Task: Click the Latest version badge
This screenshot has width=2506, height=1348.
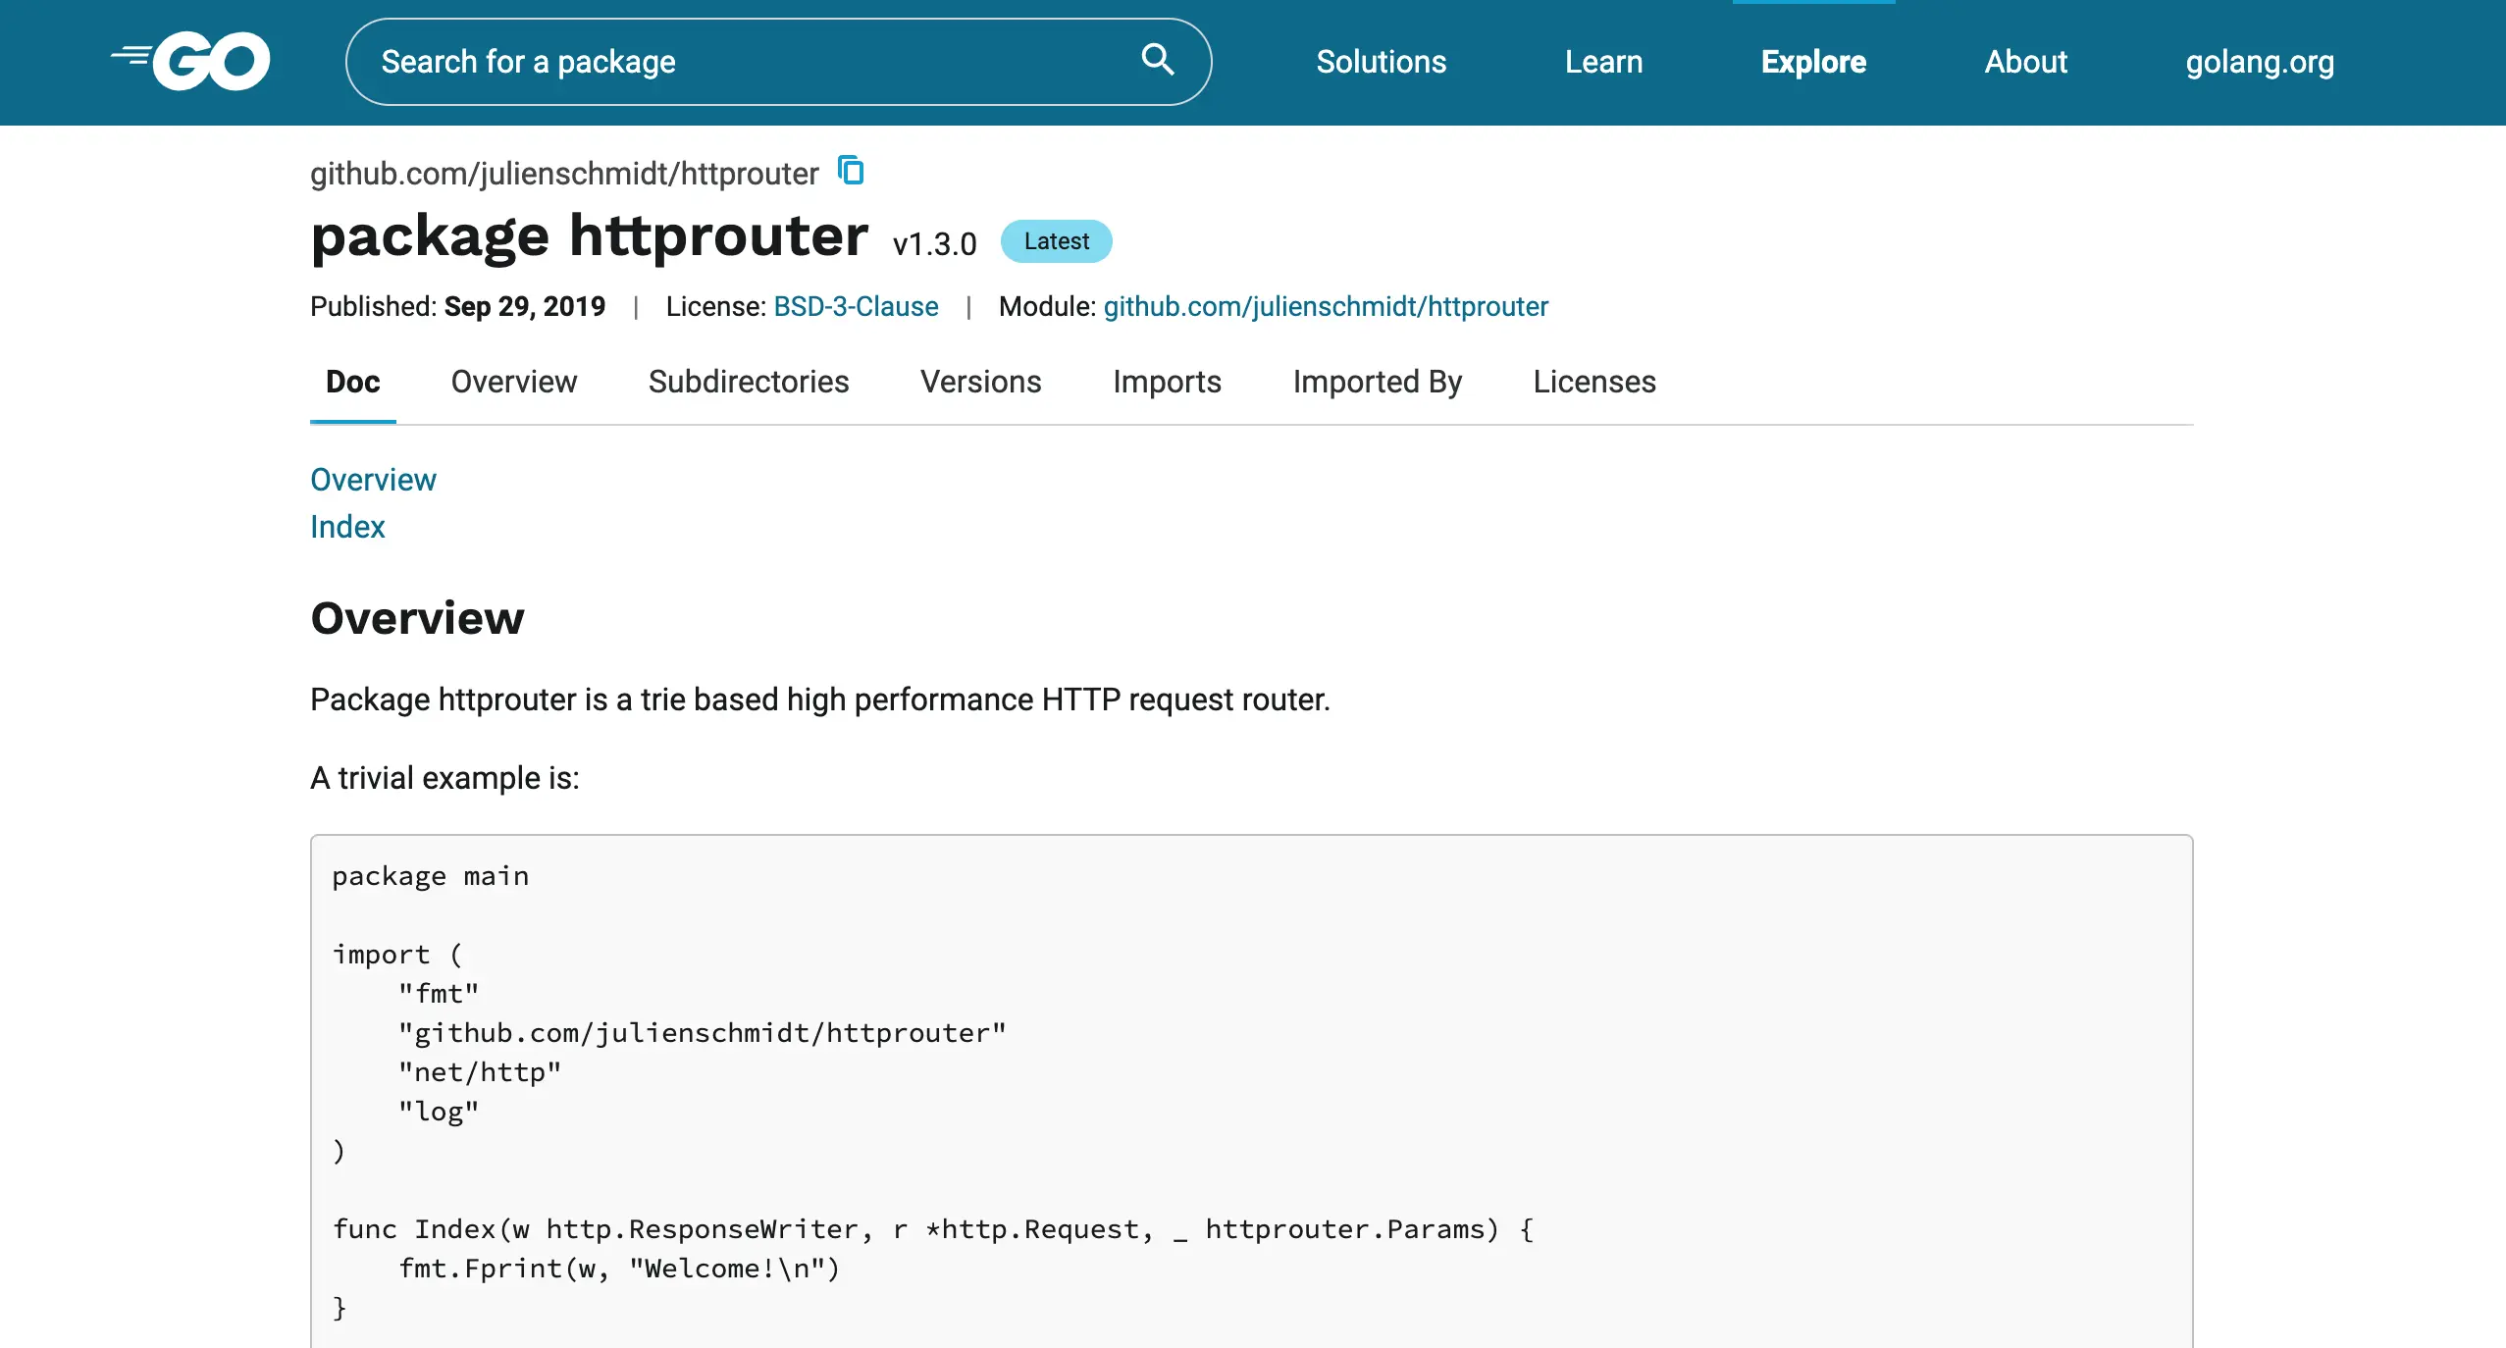Action: (1056, 241)
